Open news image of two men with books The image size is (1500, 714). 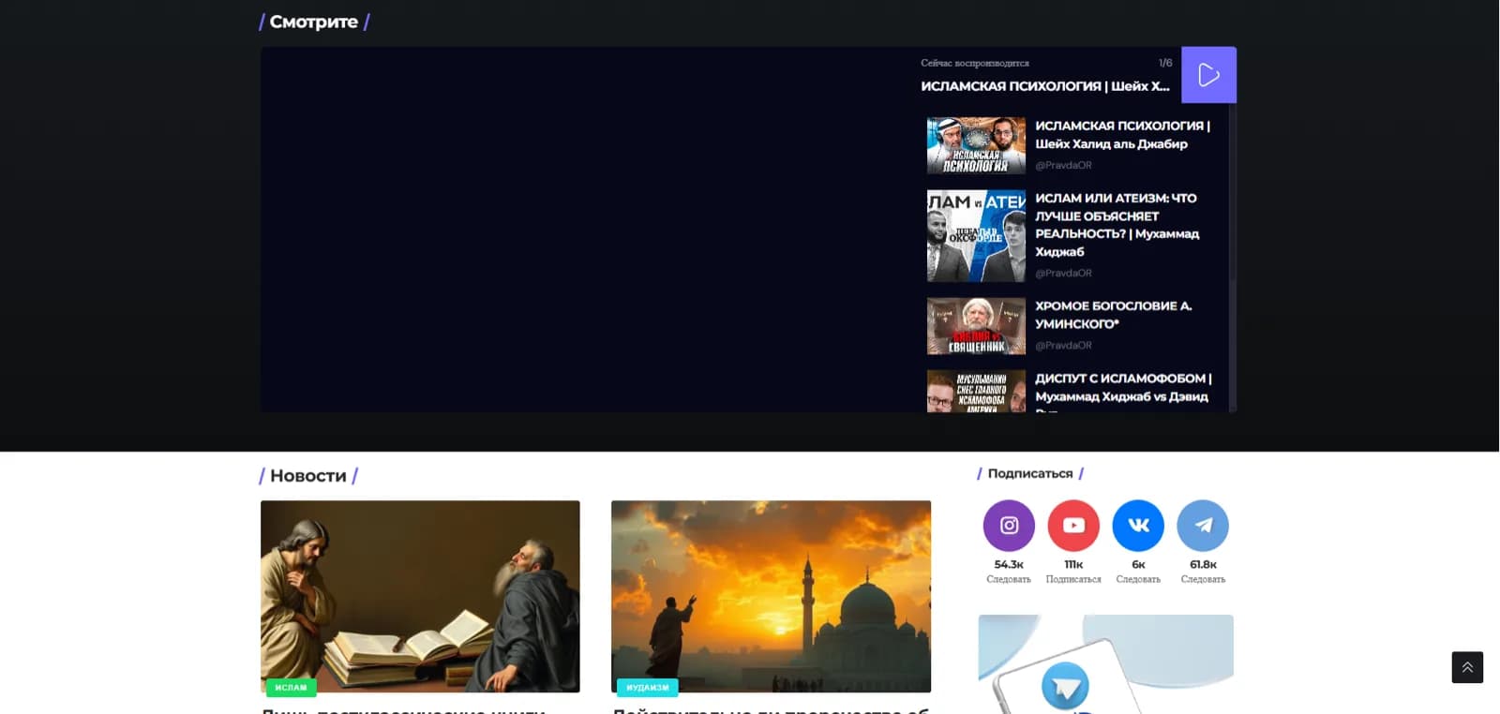[x=420, y=596]
